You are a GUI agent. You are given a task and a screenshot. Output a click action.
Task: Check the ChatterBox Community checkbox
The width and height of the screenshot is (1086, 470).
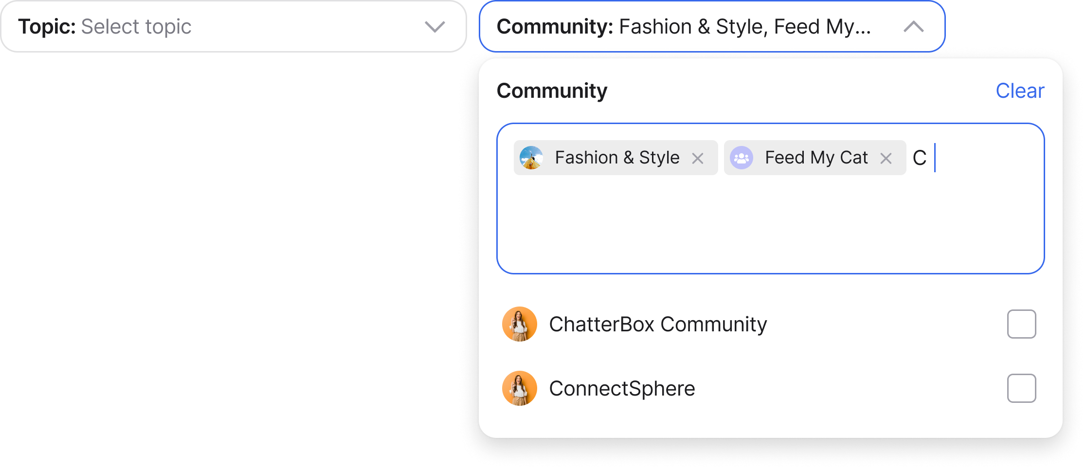click(1021, 324)
